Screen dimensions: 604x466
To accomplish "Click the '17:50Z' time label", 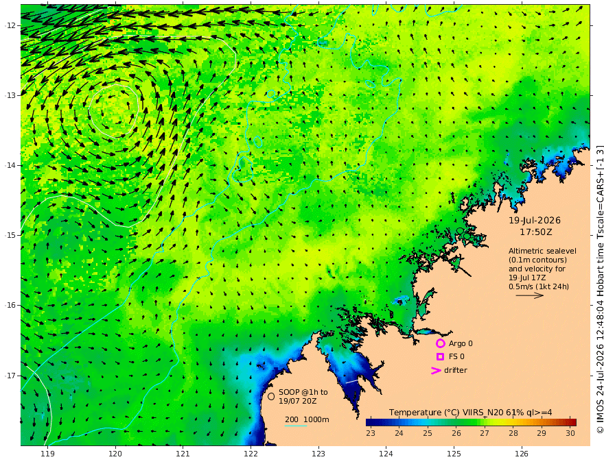I will [536, 232].
